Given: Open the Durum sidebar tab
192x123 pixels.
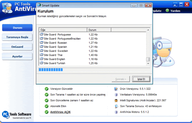Looking at the screenshot, I should click(x=17, y=28).
